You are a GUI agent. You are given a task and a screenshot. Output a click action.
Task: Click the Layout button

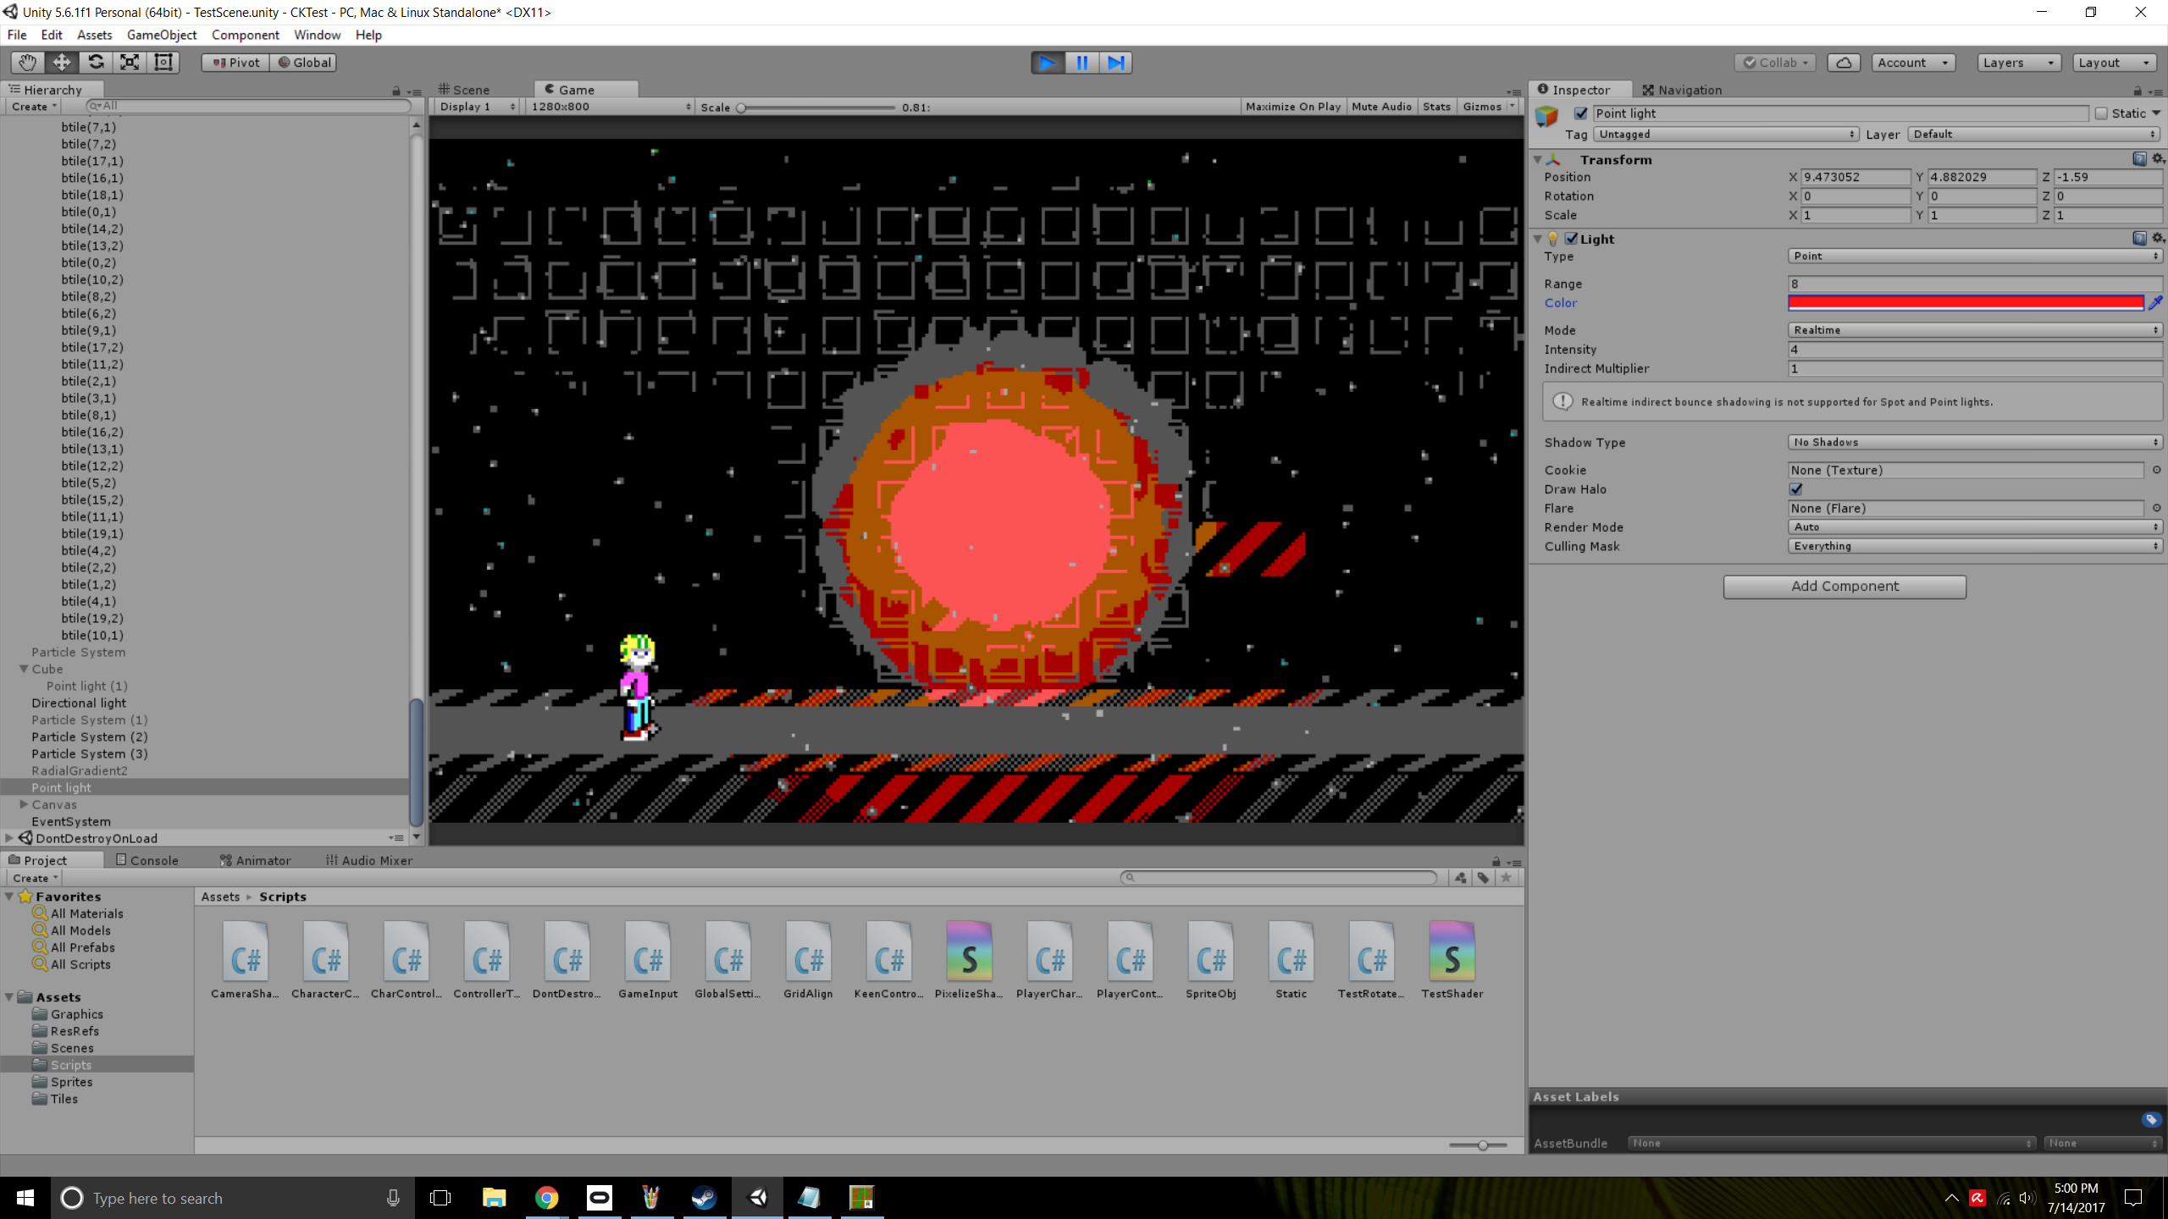pyautogui.click(x=2115, y=63)
